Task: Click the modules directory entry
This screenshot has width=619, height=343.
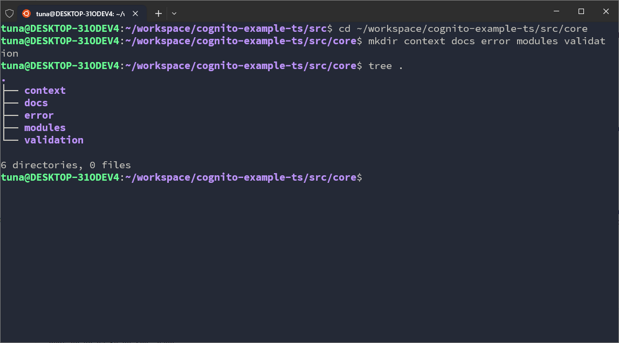Action: coord(45,128)
